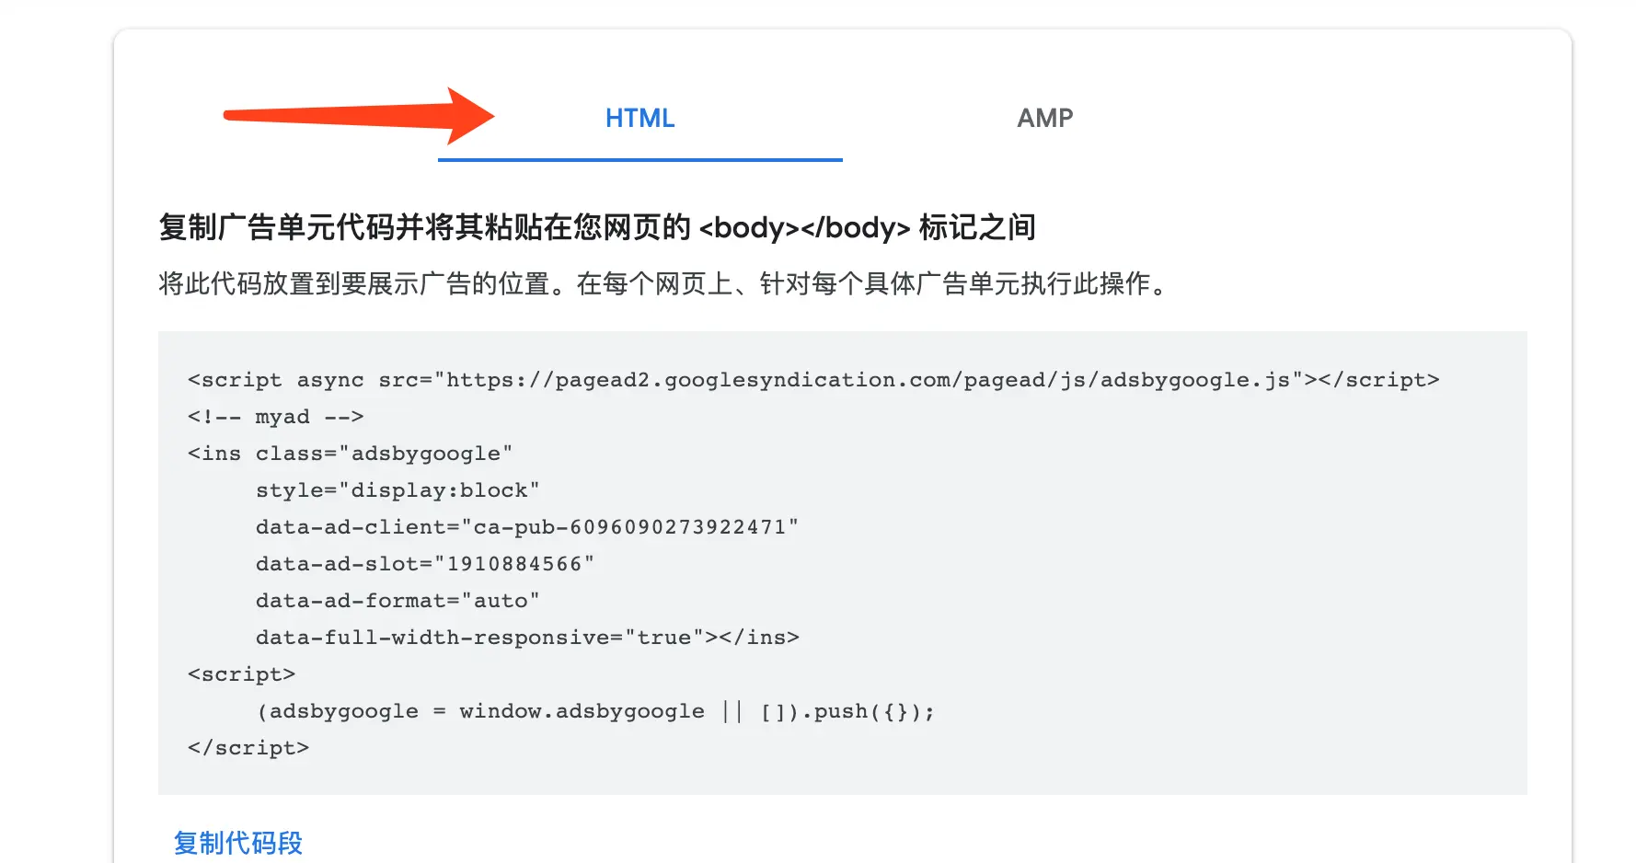Click the script async src code line

pos(813,380)
